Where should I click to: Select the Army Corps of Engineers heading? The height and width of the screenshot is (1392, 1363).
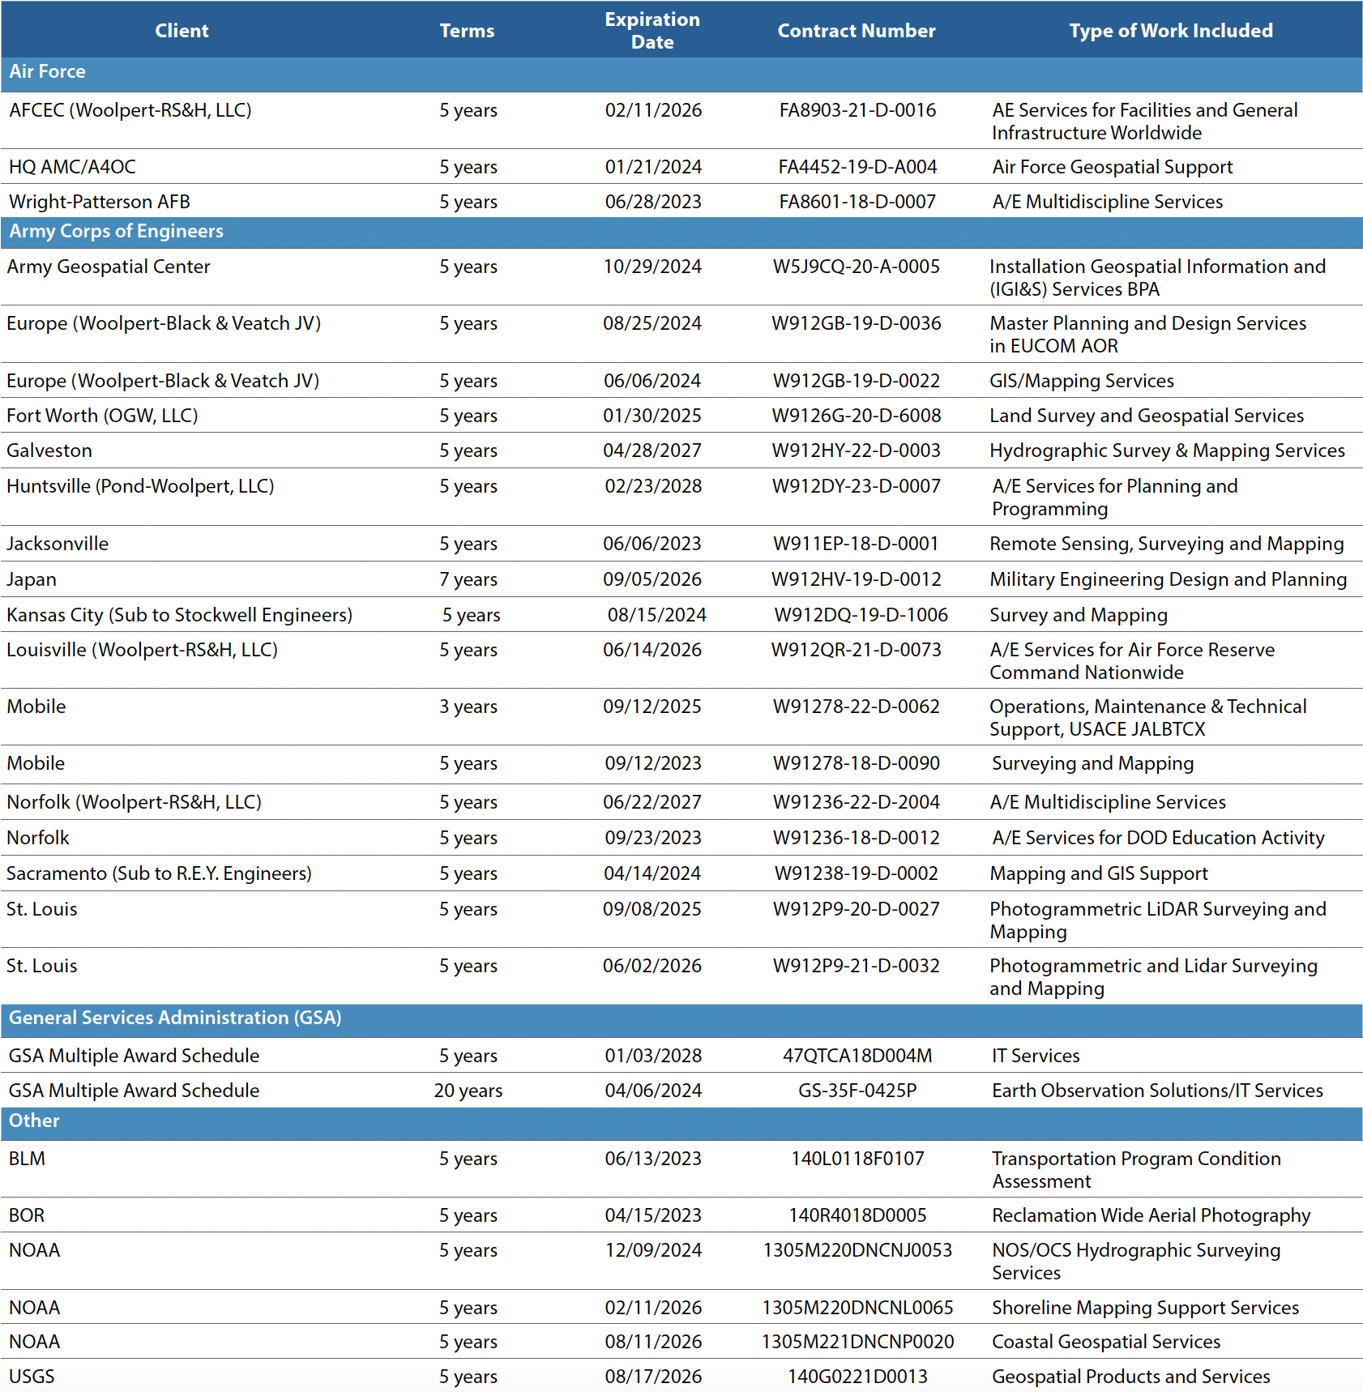point(116,231)
